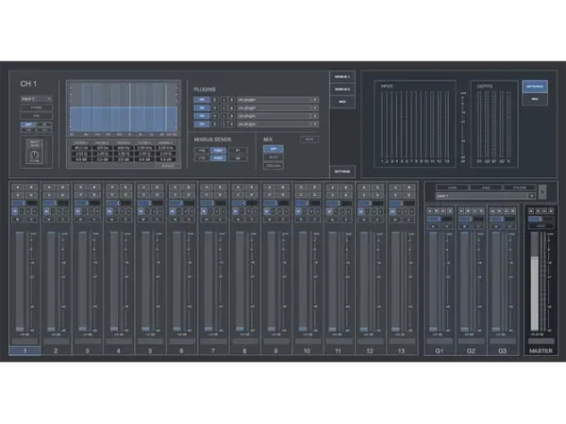Image resolution: width=566 pixels, height=424 pixels.
Task: Click the G2 group fader handle
Action: 464,329
